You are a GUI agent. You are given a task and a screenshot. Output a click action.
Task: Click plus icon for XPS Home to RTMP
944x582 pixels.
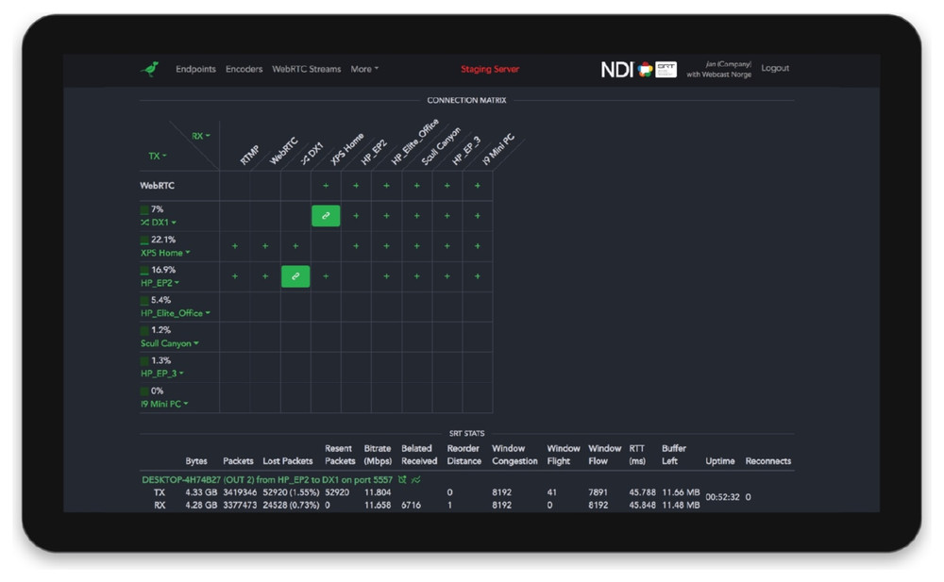pos(235,246)
